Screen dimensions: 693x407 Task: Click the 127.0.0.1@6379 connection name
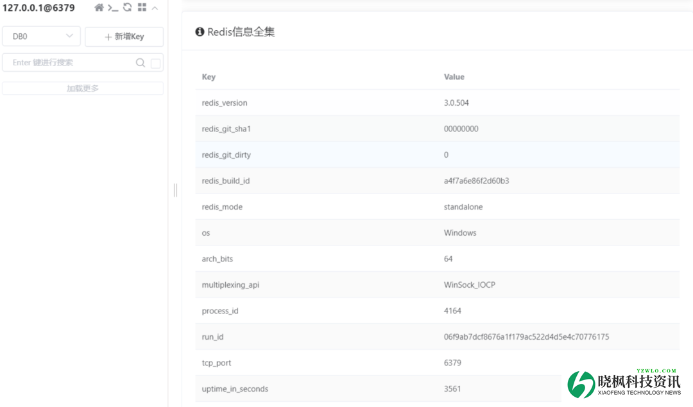(x=38, y=8)
